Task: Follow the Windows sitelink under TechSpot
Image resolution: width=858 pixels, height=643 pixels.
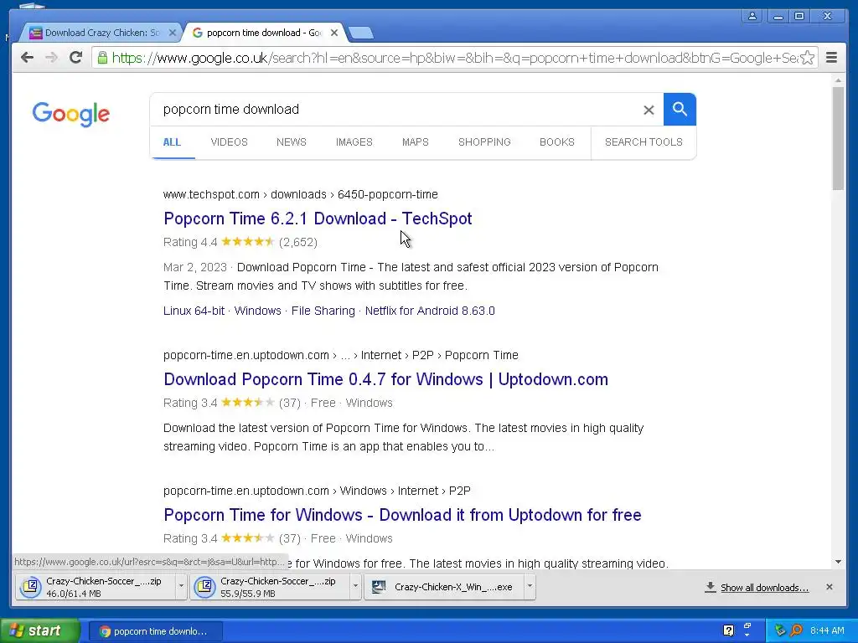Action: [257, 311]
